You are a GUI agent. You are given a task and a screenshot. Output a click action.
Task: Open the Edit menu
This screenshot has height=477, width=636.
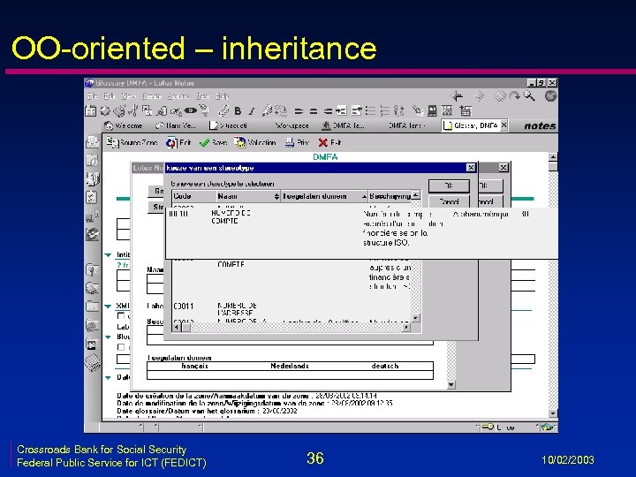click(110, 96)
